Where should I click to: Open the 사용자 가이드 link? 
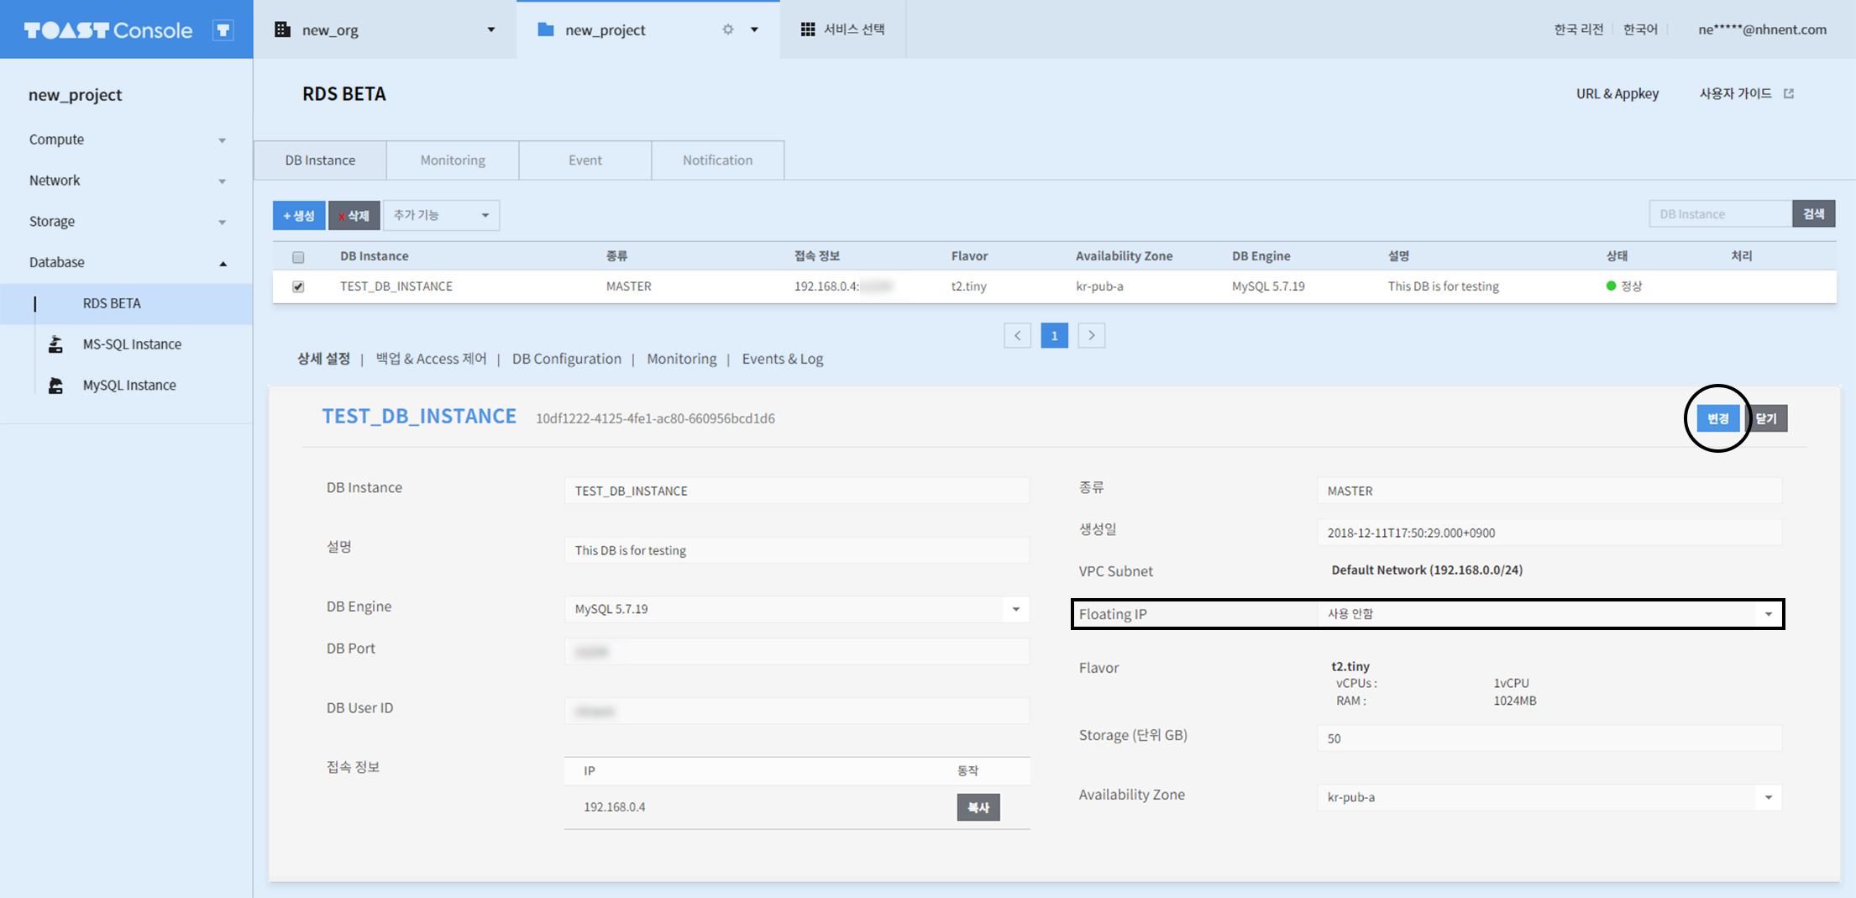pos(1736,93)
